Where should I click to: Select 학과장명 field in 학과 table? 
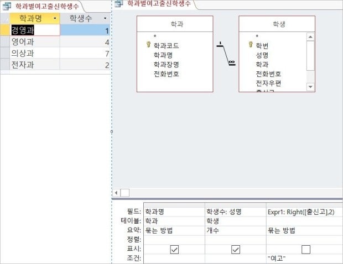167,65
